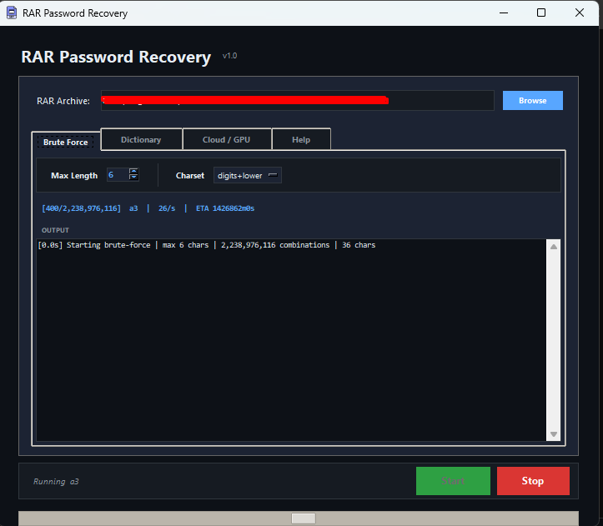Image resolution: width=603 pixels, height=526 pixels.
Task: Click the output scrollbar down arrow
Action: point(554,434)
